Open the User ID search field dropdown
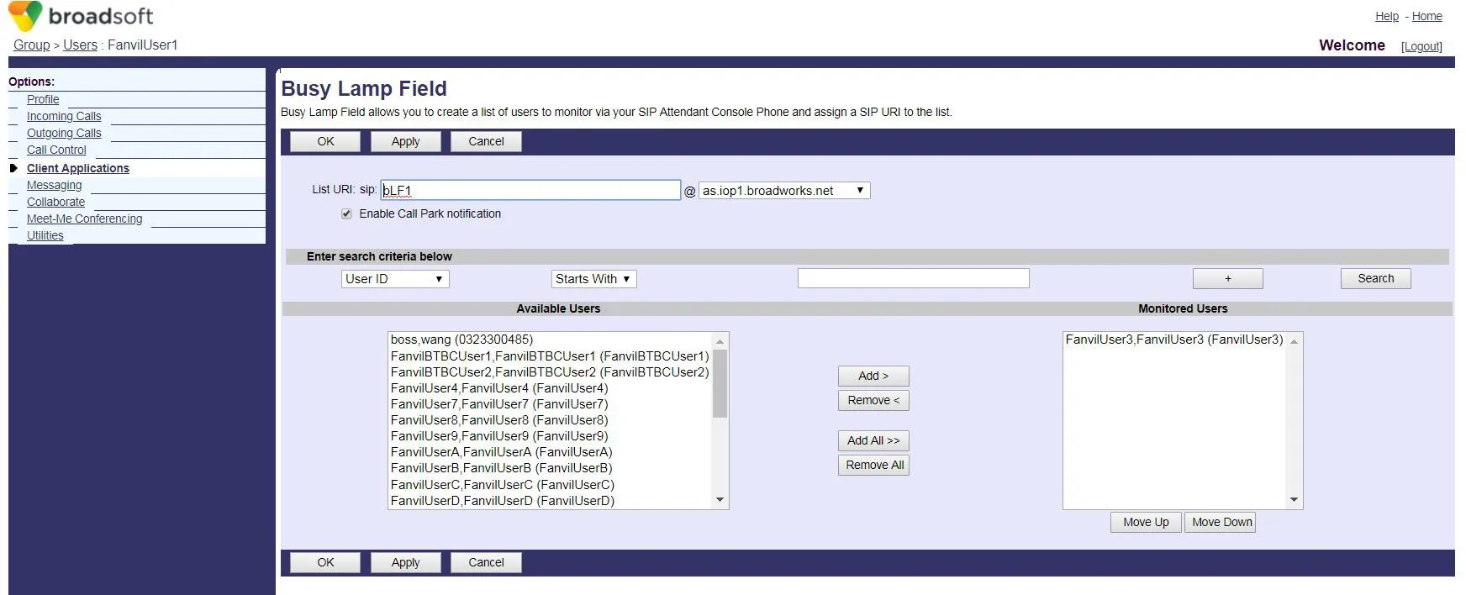Image resolution: width=1466 pixels, height=595 pixels. 394,279
